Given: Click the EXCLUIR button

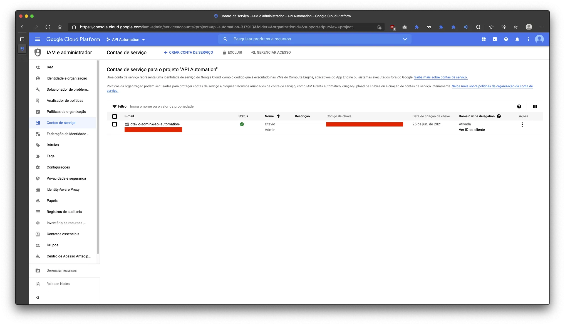Looking at the screenshot, I should pos(232,53).
